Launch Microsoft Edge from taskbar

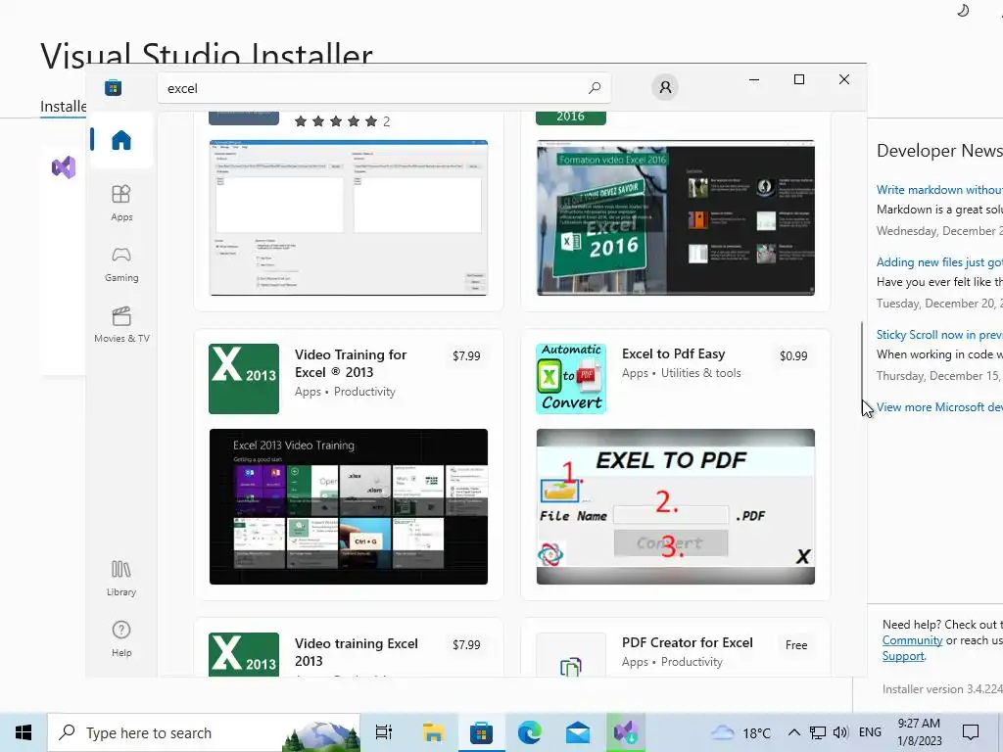click(x=530, y=732)
